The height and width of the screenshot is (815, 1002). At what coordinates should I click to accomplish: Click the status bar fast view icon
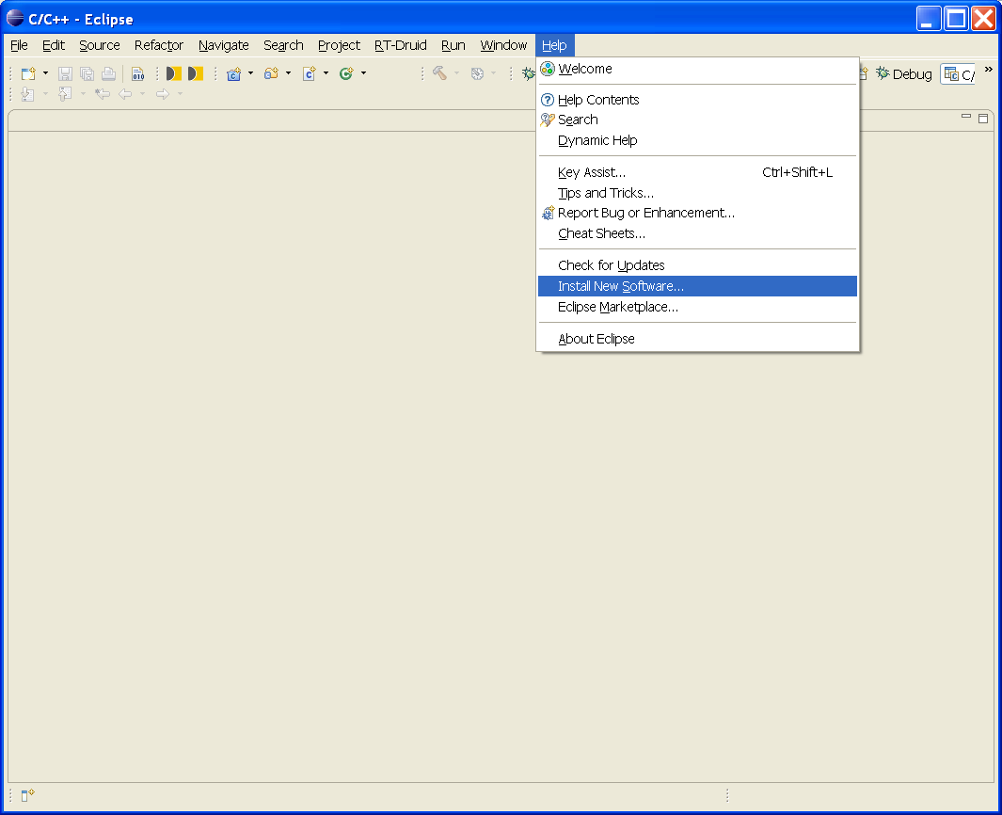click(27, 794)
